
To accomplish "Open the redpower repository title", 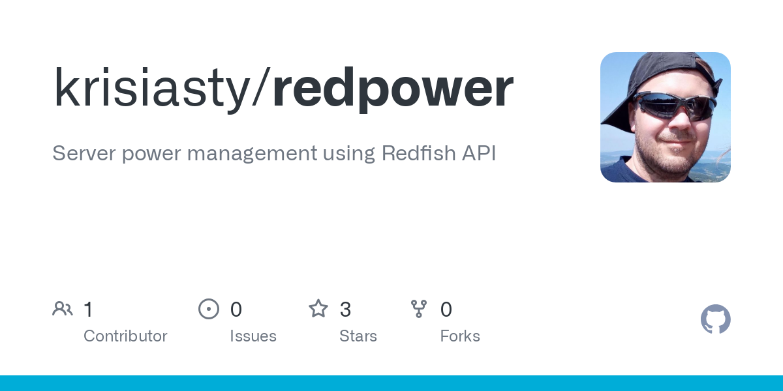I will pyautogui.click(x=391, y=87).
